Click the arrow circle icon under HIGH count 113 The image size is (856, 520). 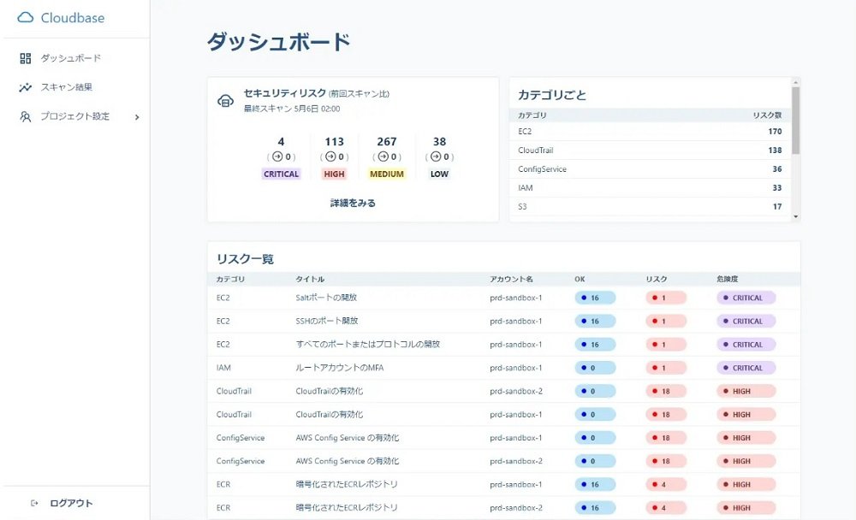pyautogui.click(x=330, y=157)
